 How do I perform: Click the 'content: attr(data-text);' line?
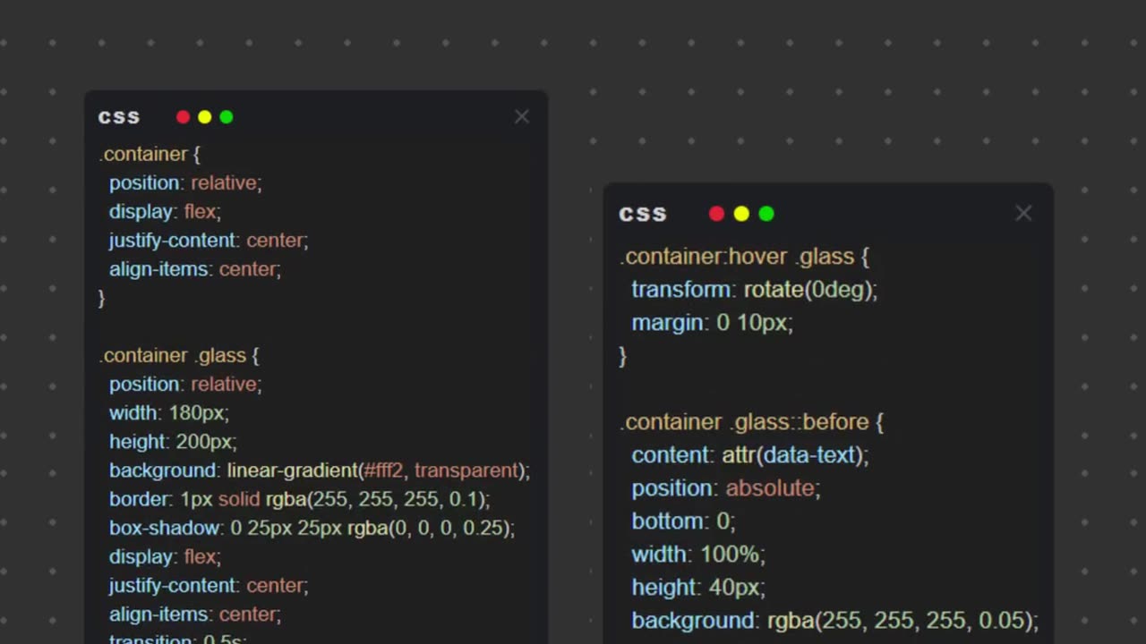(x=750, y=455)
